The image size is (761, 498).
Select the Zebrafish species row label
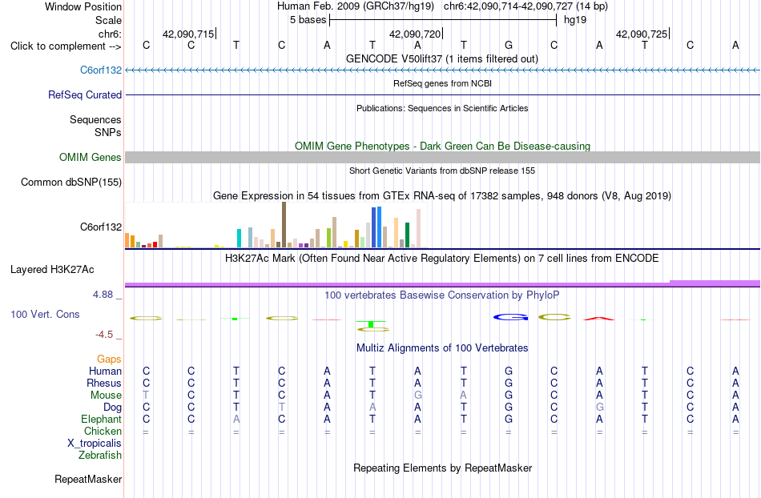(x=100, y=455)
